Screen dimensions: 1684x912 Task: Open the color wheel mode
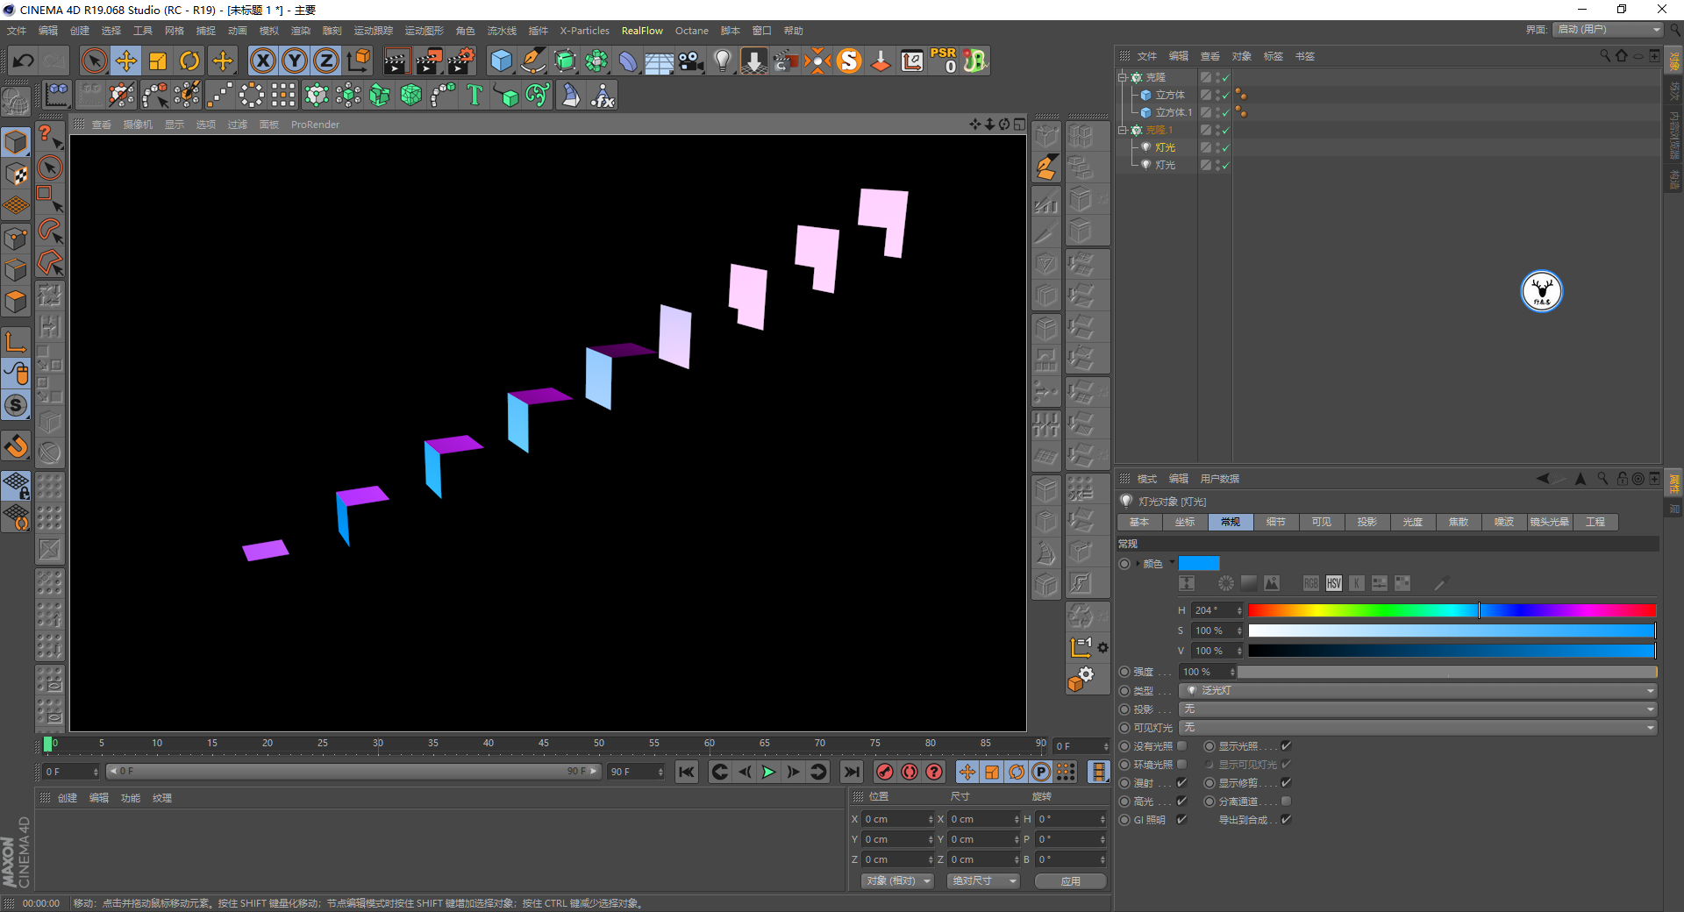pyautogui.click(x=1226, y=583)
